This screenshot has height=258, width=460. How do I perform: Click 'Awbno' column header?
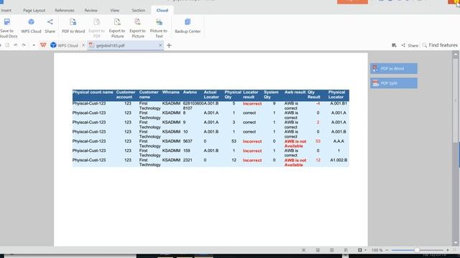point(190,92)
